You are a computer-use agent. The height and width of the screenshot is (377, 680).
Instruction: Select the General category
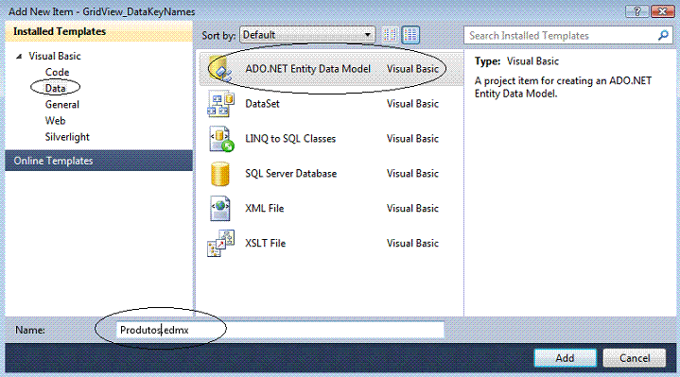62,105
